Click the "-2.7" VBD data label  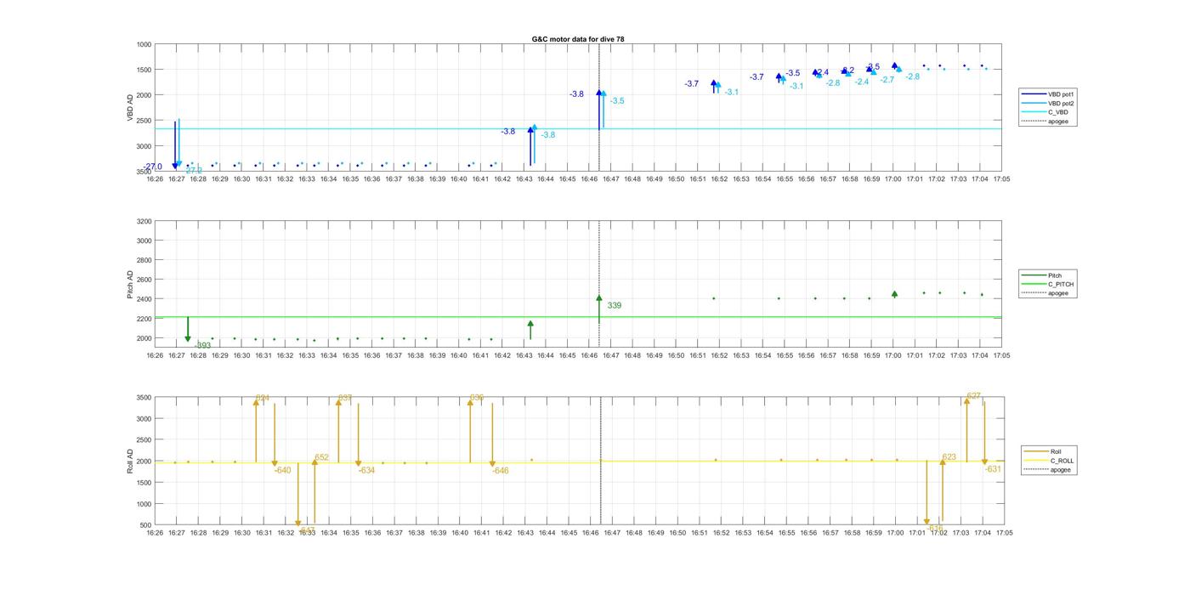click(x=887, y=79)
